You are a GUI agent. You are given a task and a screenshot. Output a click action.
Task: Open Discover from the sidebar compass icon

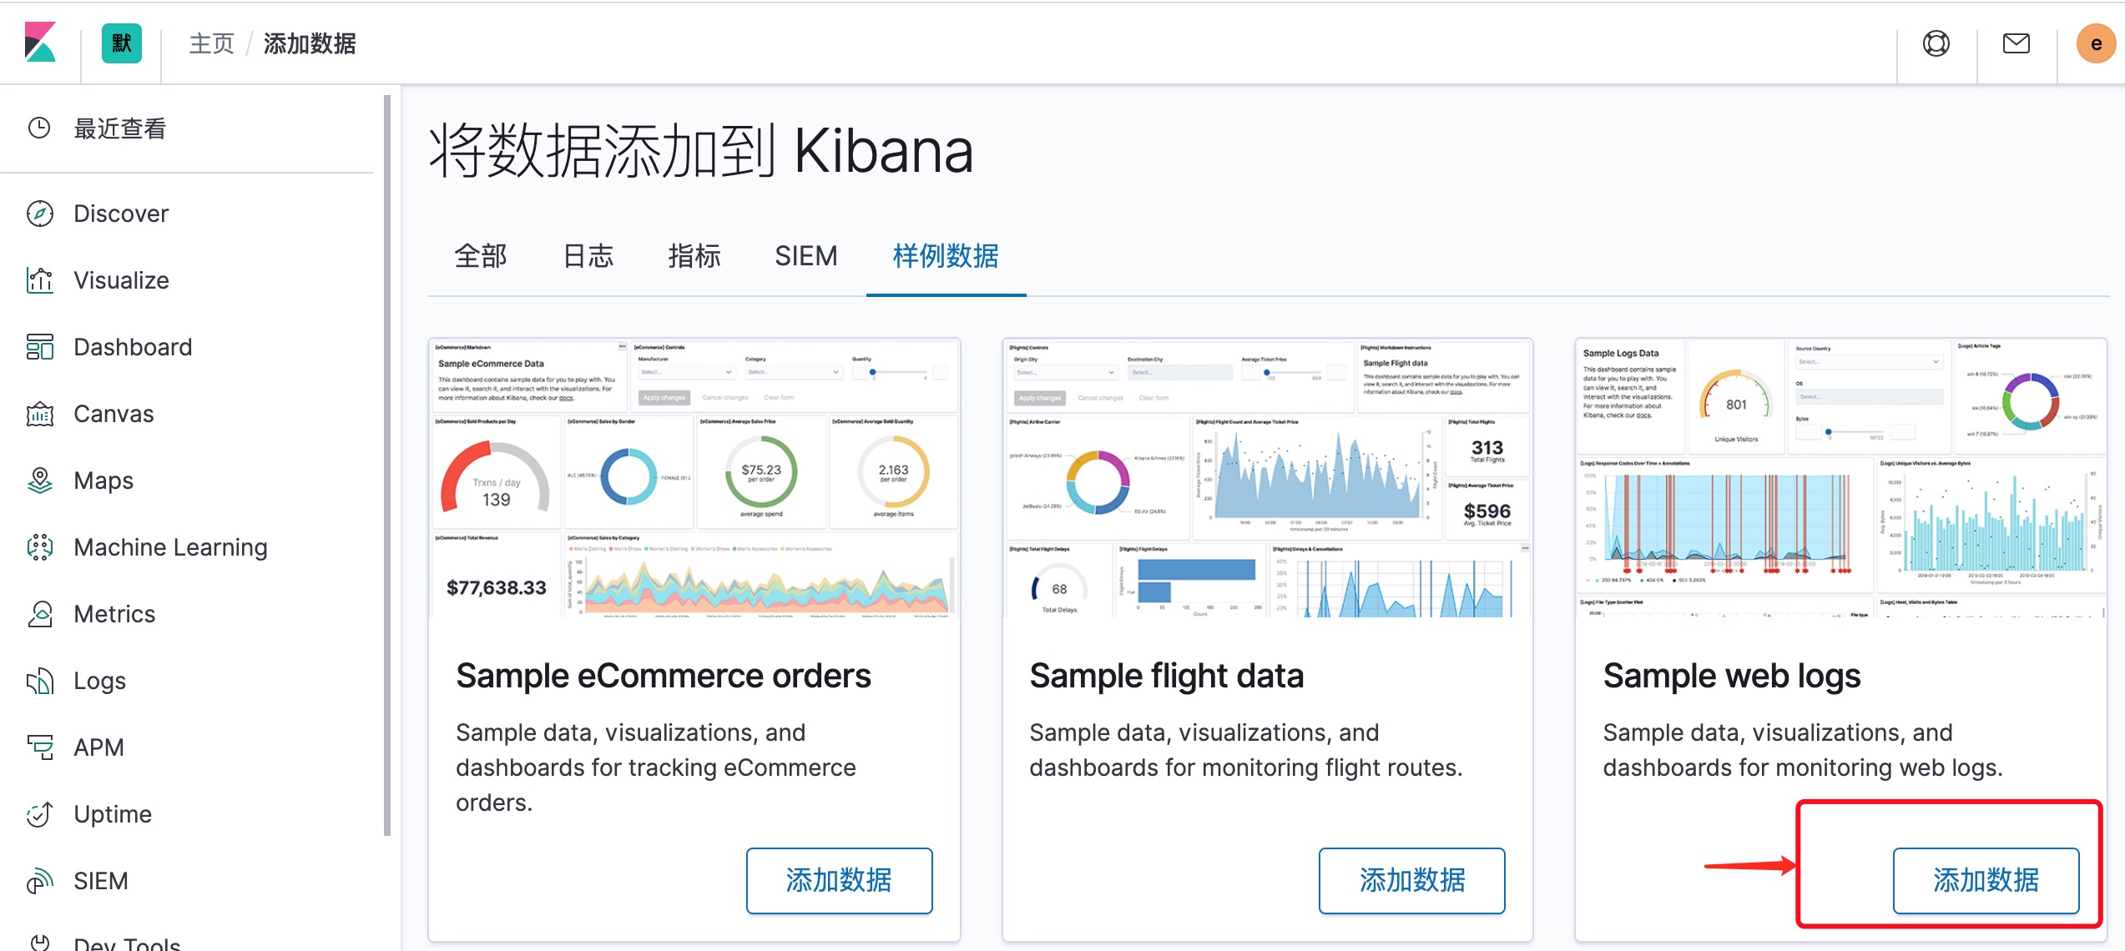click(40, 214)
